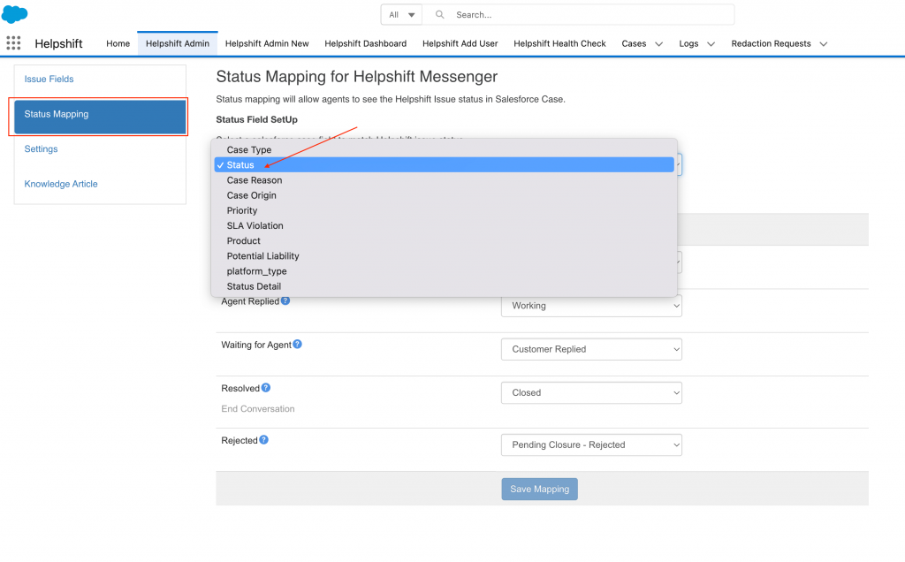Open the All search scope dropdown
Viewport: 905px width, 562px height.
[401, 15]
